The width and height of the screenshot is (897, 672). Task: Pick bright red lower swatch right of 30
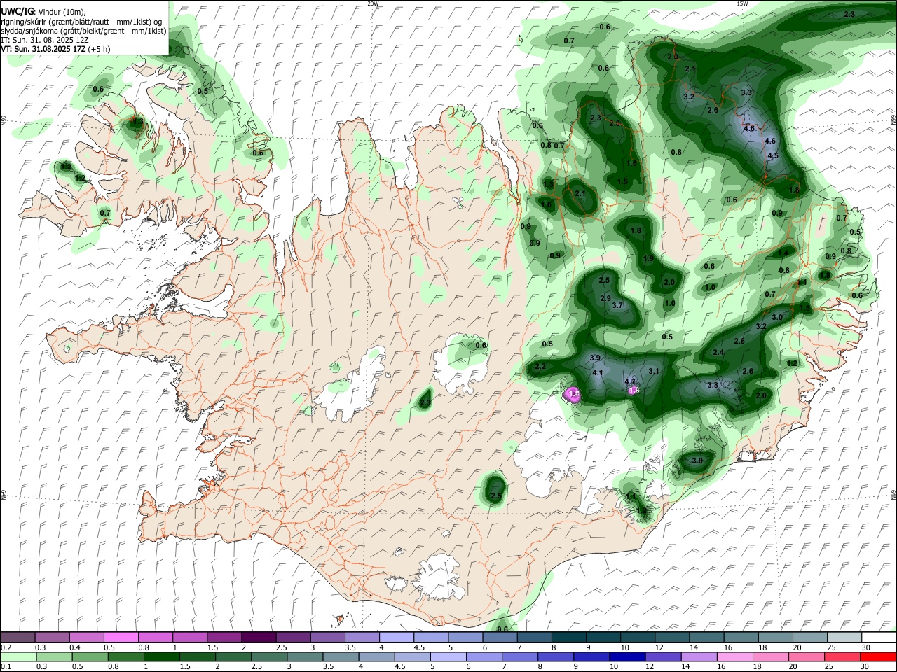[879, 657]
